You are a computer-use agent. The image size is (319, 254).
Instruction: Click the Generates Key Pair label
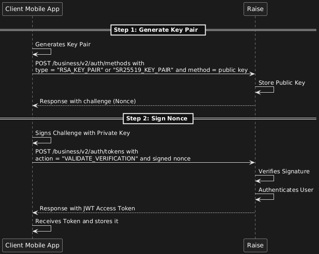pos(59,45)
